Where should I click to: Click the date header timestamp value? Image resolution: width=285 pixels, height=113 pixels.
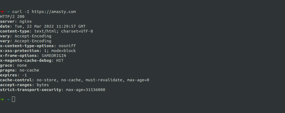[50, 27]
